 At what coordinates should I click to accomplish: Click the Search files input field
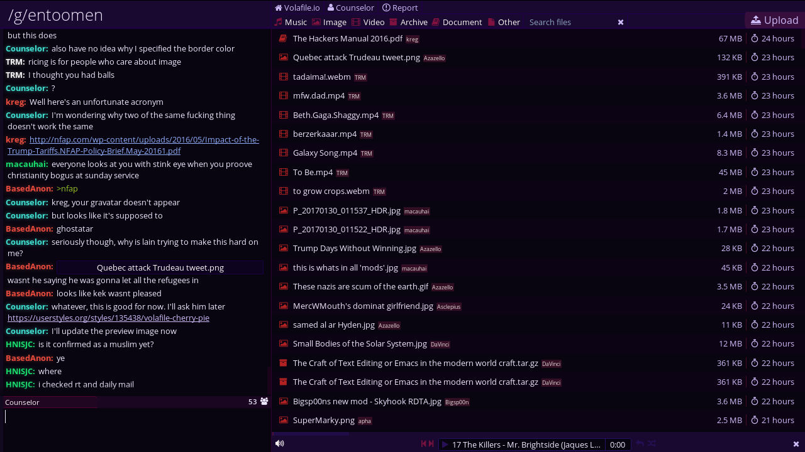(x=569, y=22)
